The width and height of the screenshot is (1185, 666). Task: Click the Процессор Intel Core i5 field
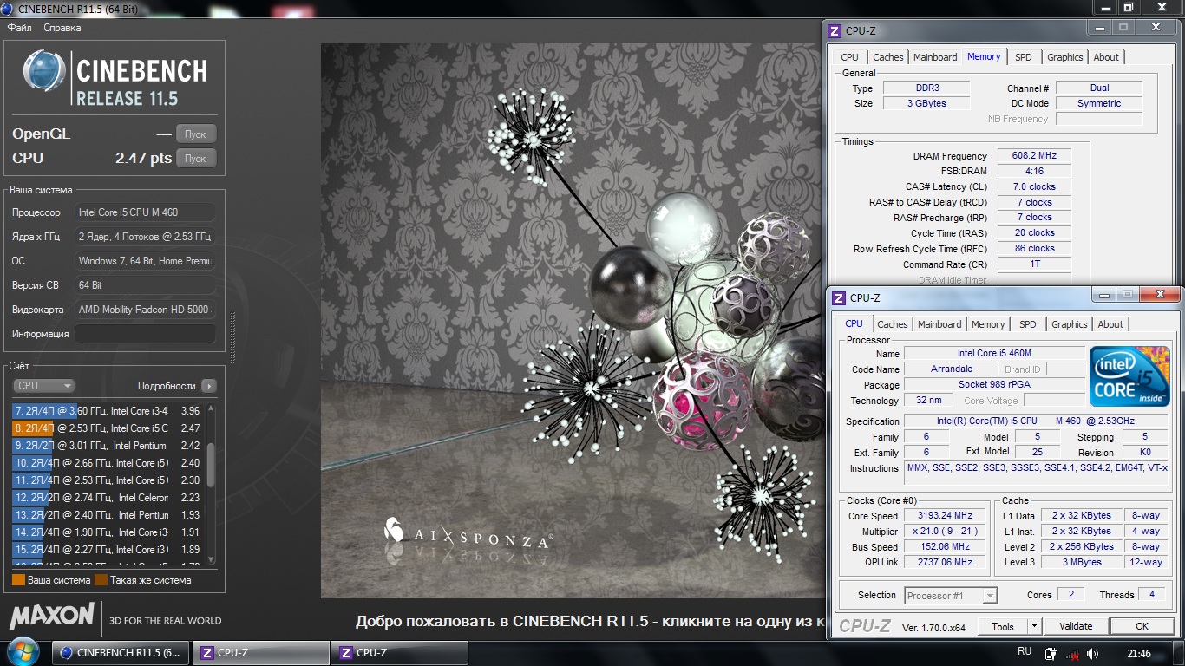145,212
